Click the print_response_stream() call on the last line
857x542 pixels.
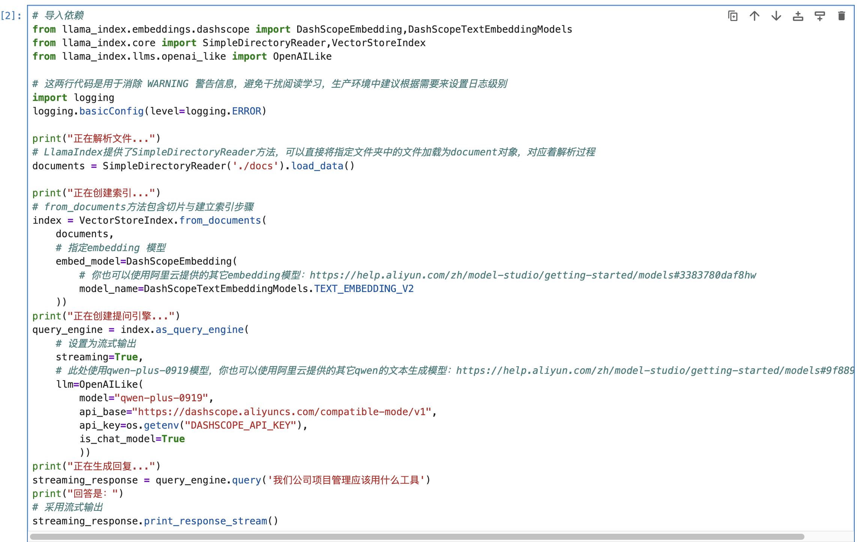210,521
